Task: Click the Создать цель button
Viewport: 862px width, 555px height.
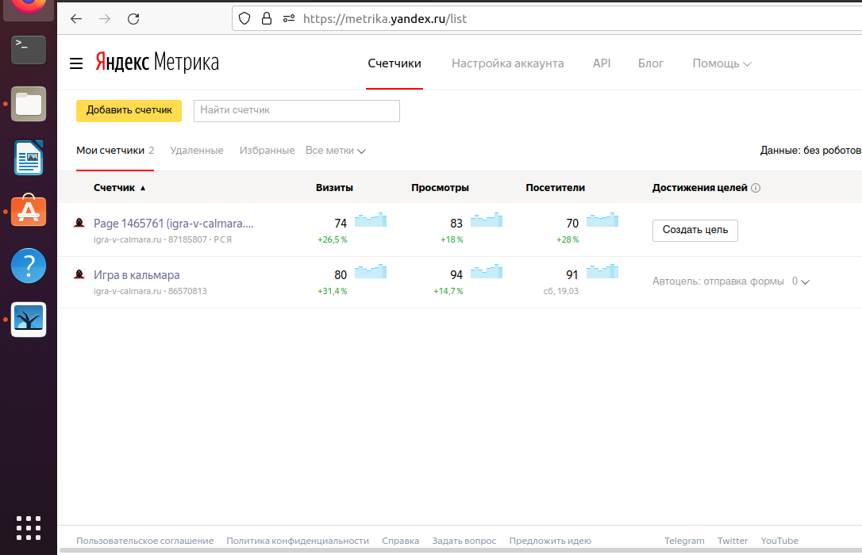Action: click(x=695, y=230)
